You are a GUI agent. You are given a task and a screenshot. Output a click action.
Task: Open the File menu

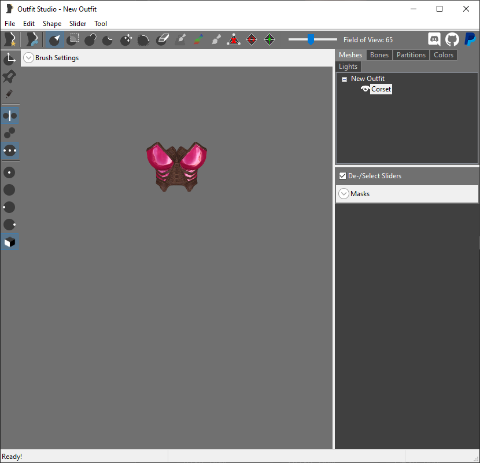pyautogui.click(x=10, y=24)
